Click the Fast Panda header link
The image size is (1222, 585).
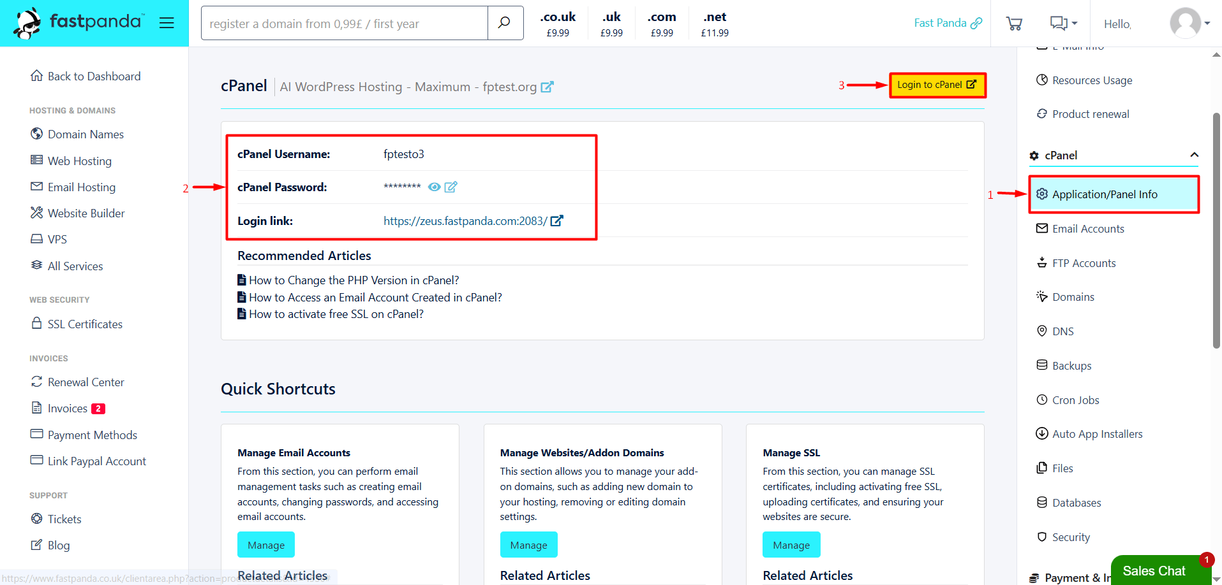tap(948, 23)
